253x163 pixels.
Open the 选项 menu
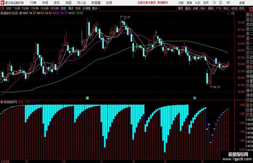(x=206, y=3)
